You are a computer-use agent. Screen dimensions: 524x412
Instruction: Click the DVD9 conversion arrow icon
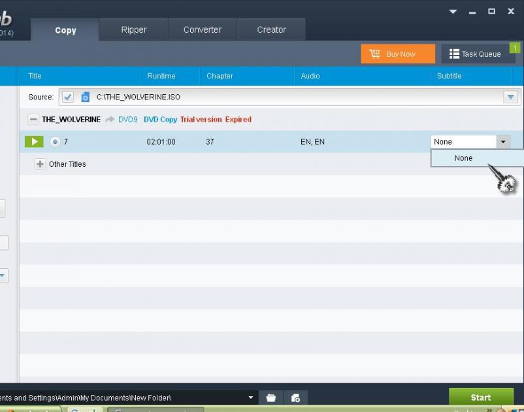110,120
